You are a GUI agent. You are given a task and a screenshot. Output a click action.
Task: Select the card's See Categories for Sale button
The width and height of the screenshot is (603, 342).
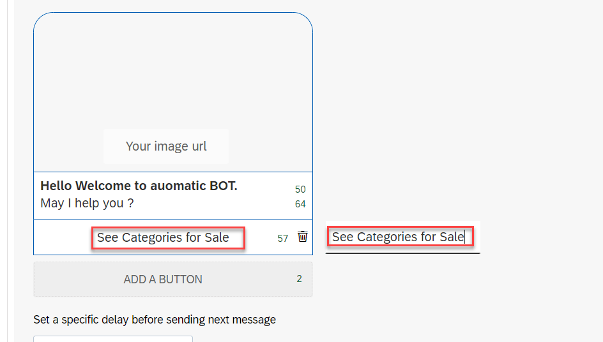pos(163,238)
